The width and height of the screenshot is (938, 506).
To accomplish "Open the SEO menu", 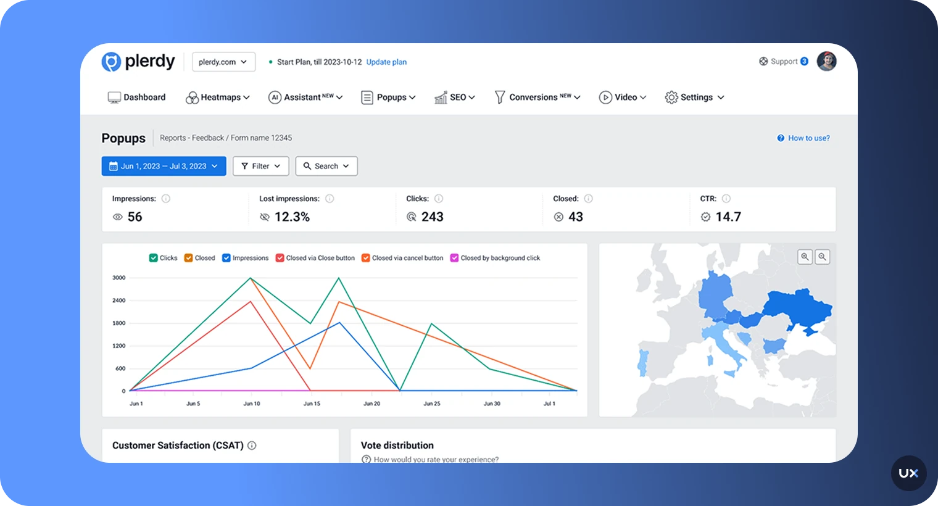I will point(455,97).
